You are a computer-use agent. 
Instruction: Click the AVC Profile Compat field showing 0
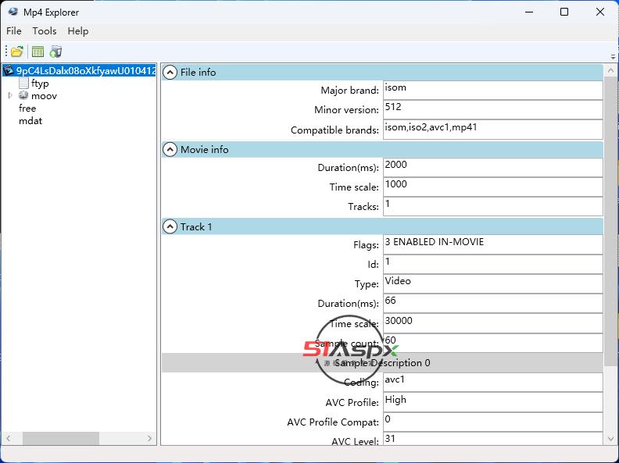[x=492, y=422]
